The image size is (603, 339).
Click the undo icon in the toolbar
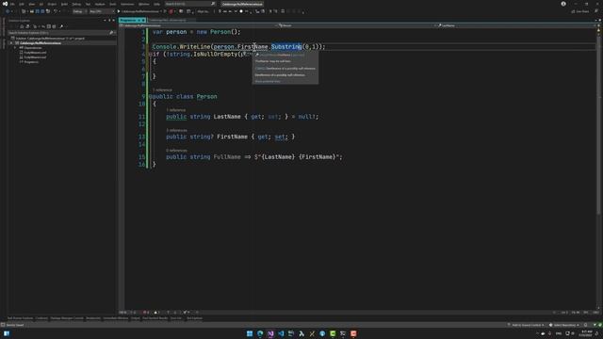point(55,11)
